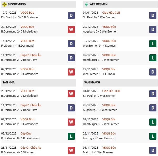The image size is (158, 156).
Task: Click the L badge for Leipzig 2-0 Wer.Bremen
Action: (x=153, y=136)
